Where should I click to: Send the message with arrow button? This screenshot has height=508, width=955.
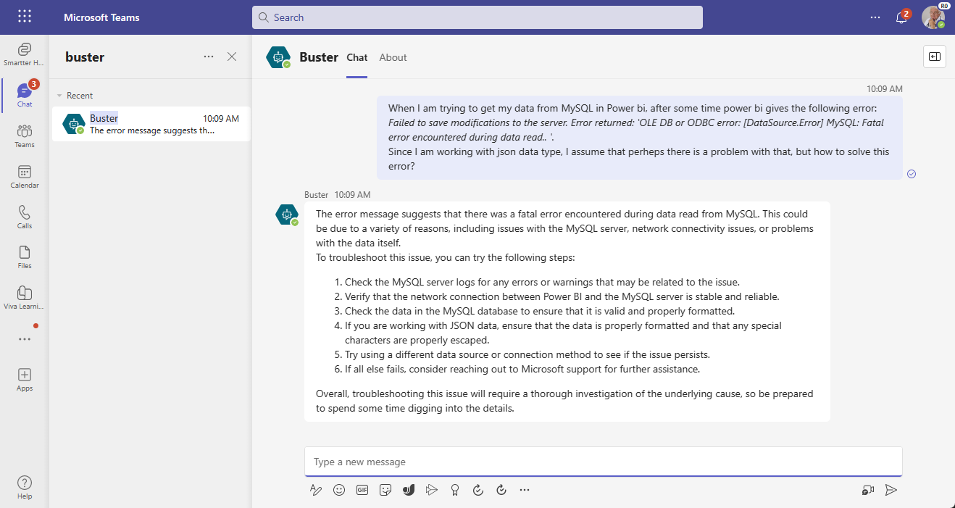(x=891, y=490)
